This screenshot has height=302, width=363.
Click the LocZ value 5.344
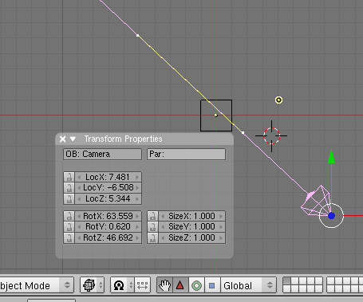click(x=108, y=198)
